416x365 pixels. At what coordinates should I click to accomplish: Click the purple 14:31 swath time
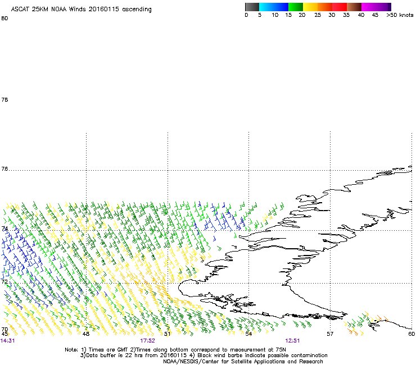[7, 341]
